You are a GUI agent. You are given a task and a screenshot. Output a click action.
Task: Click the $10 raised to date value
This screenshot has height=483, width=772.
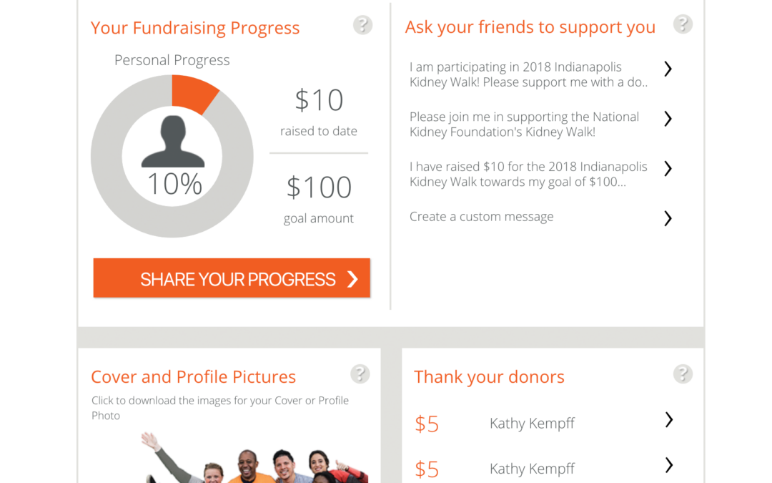point(319,101)
